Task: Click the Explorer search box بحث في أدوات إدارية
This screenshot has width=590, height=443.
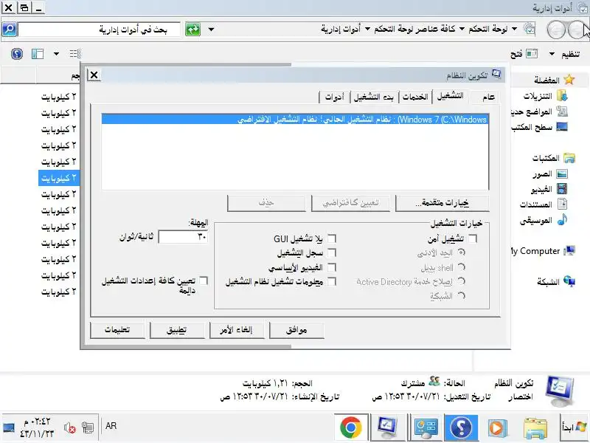Action: tap(99, 29)
